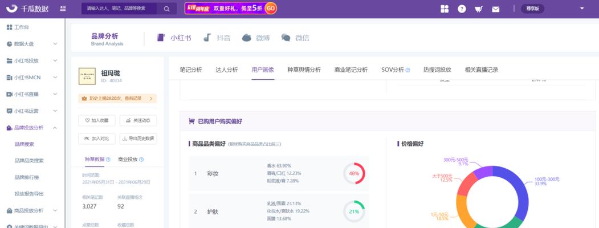
Task: Expand 小红书MCN sidebar chevron
Action: coord(55,78)
